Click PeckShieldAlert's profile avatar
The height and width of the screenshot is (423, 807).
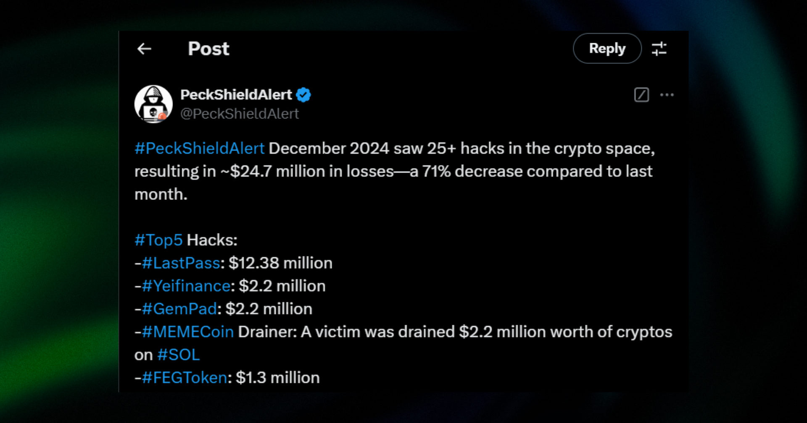click(x=154, y=103)
